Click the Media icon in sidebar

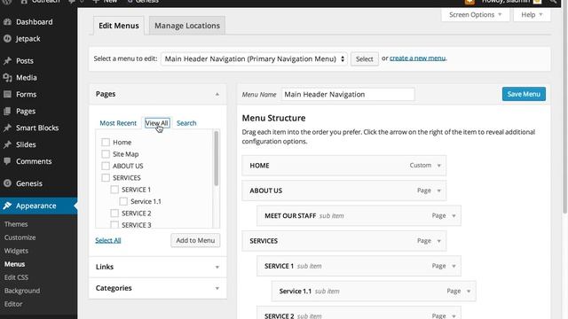[x=7, y=77]
